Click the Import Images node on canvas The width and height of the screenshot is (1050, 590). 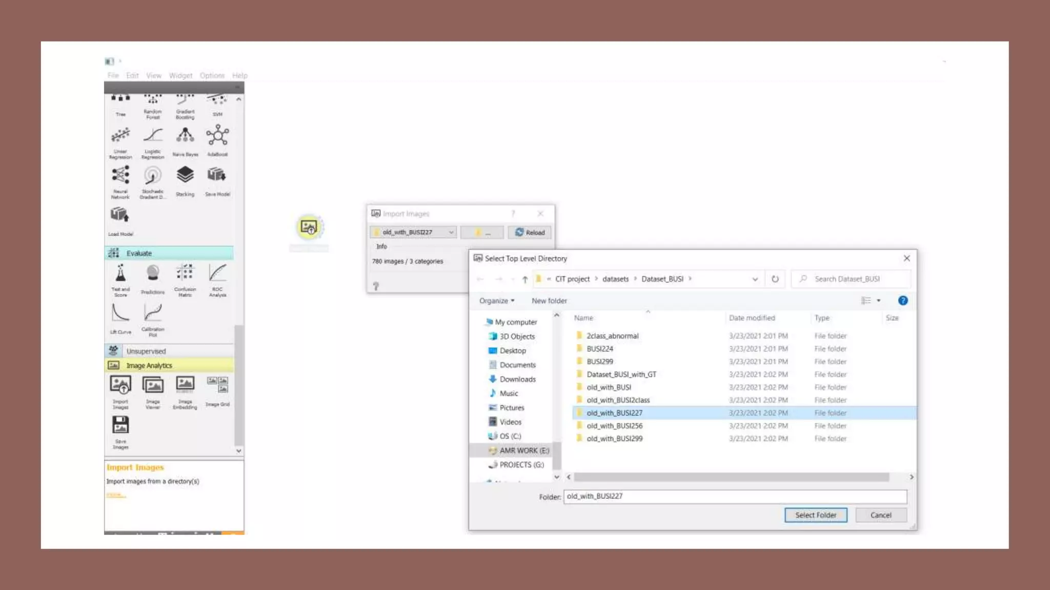tap(309, 227)
